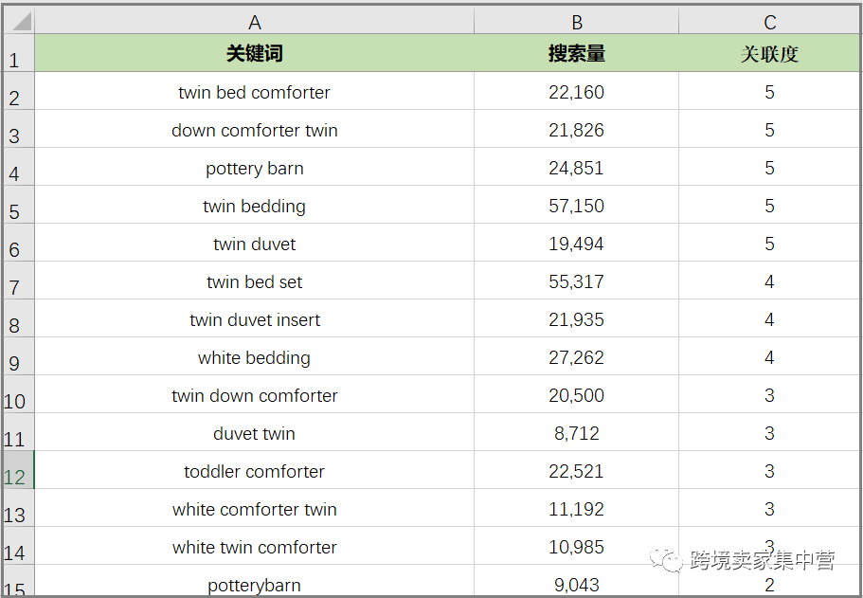Select the search volume 57,150 cell
863x598 pixels.
pyautogui.click(x=576, y=206)
